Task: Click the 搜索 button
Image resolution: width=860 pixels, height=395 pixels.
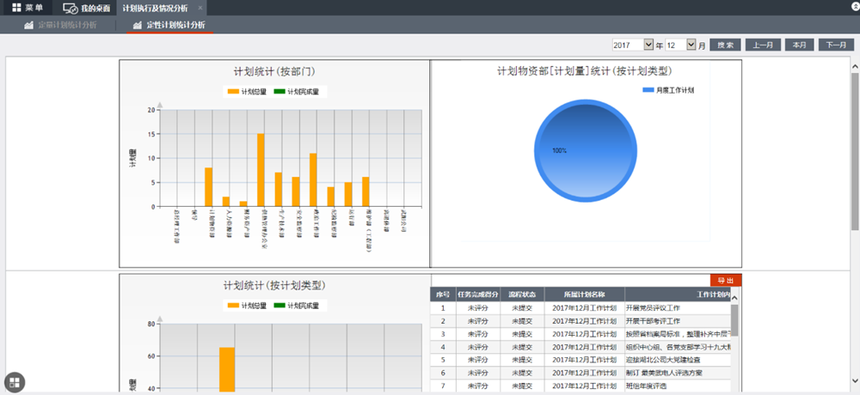Action: (x=725, y=45)
